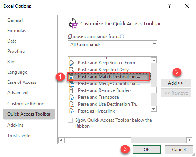Click the Customize Quick Access Toolbar header icon
196x157 pixels.
click(x=73, y=23)
